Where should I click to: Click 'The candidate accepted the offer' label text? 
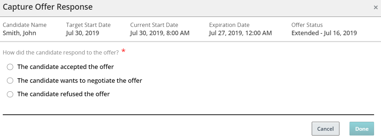pos(65,67)
